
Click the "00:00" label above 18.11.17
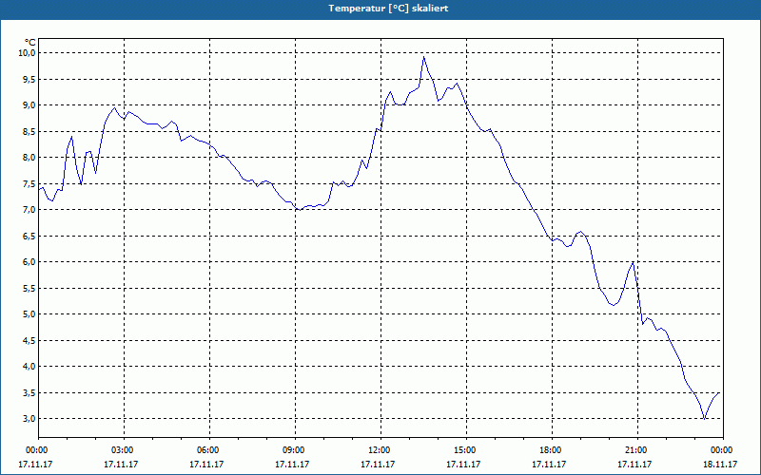click(x=723, y=450)
